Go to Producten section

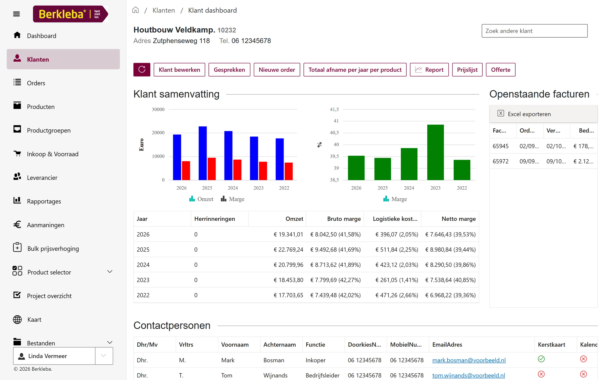(63, 106)
